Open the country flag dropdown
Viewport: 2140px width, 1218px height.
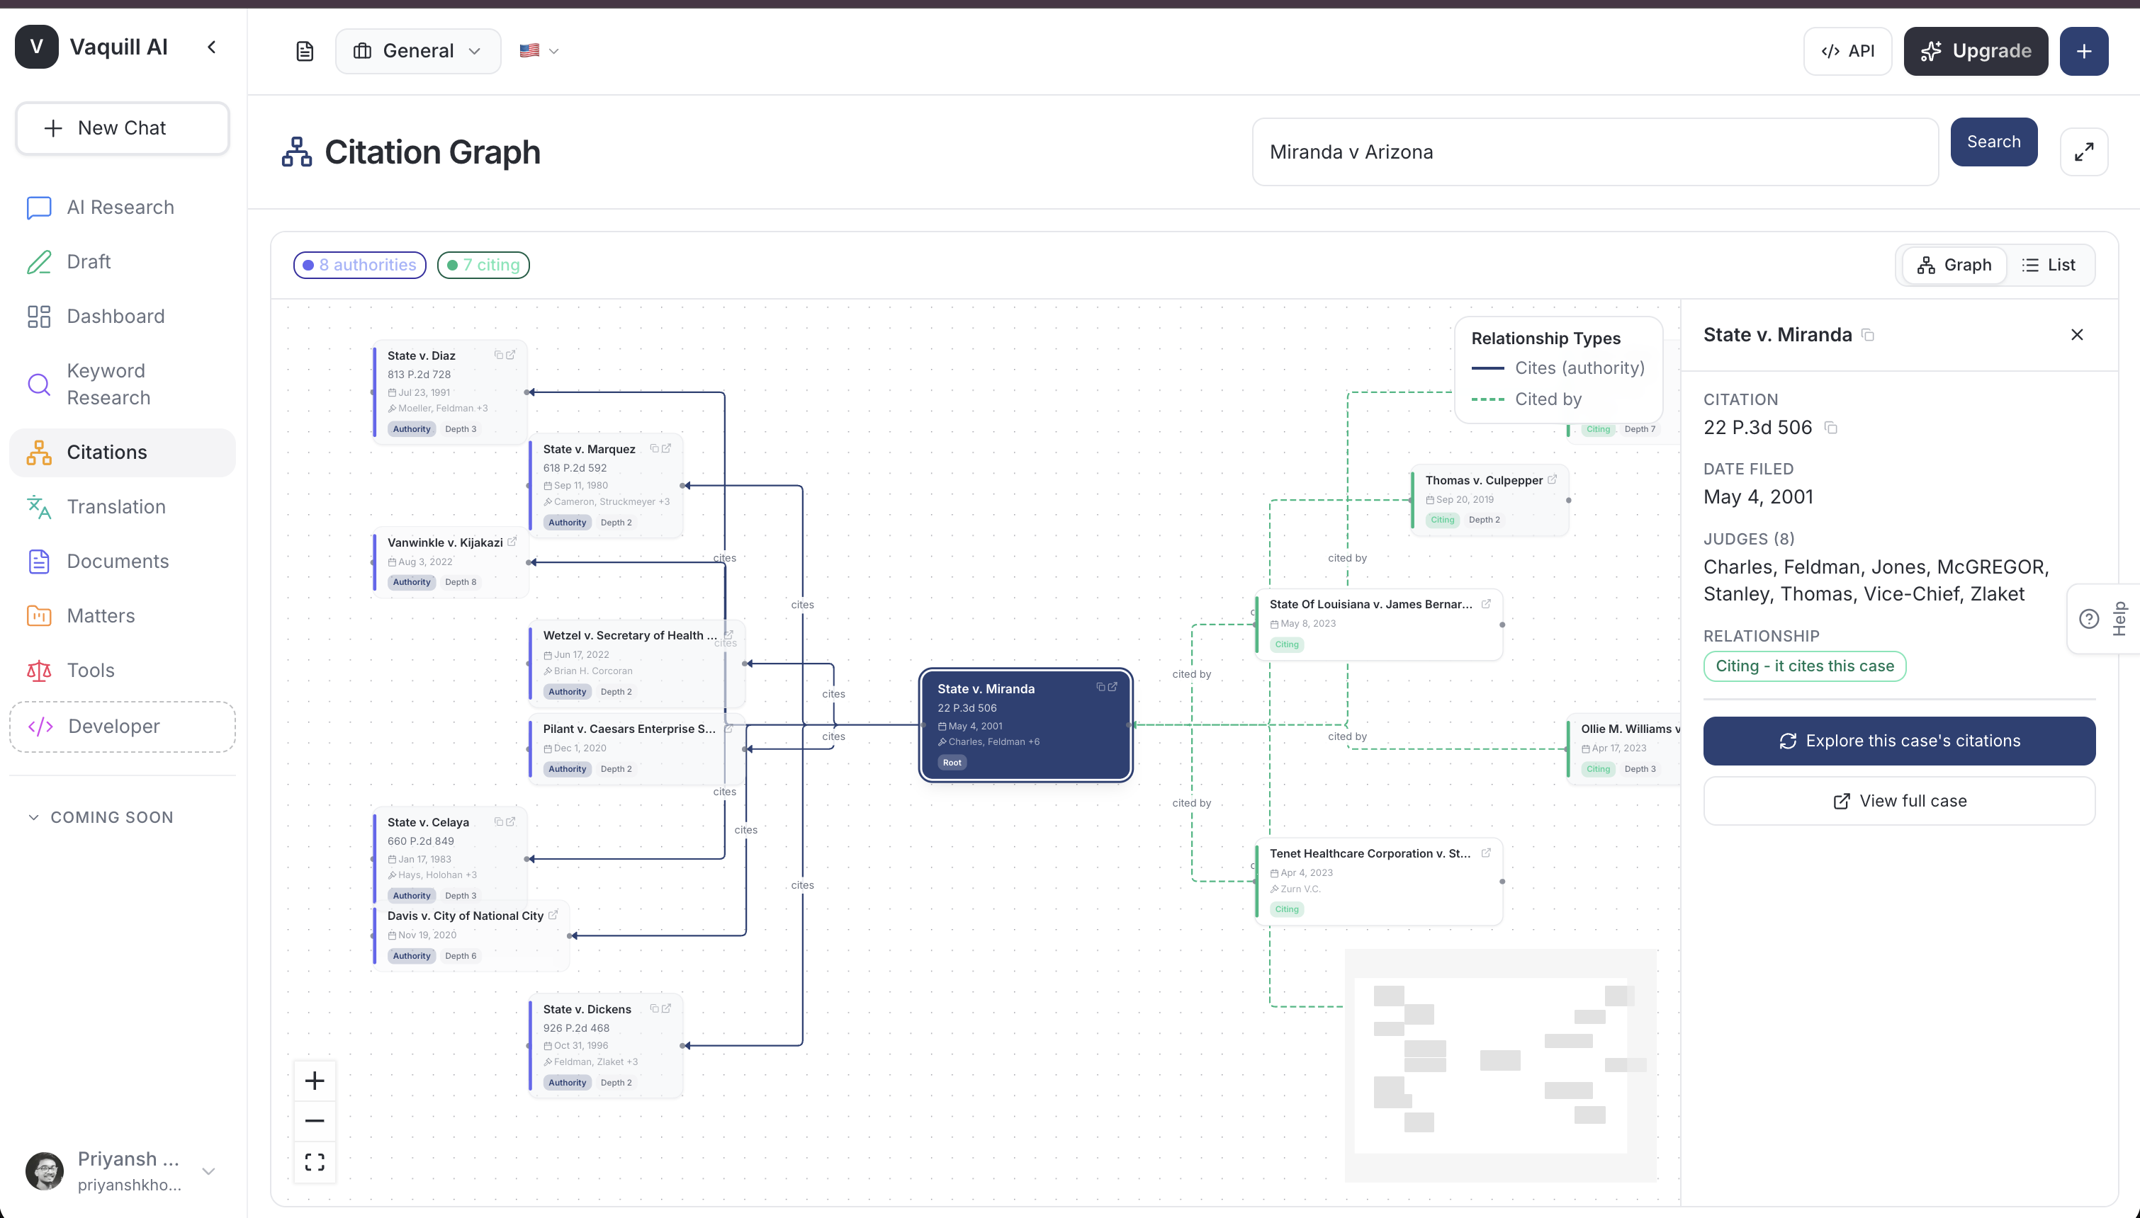click(539, 51)
